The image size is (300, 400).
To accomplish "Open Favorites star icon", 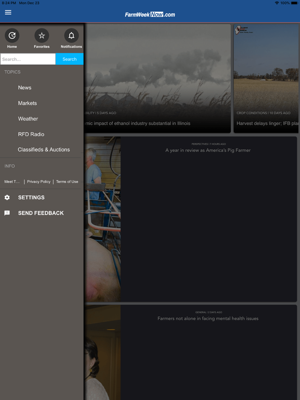I will 42,36.
